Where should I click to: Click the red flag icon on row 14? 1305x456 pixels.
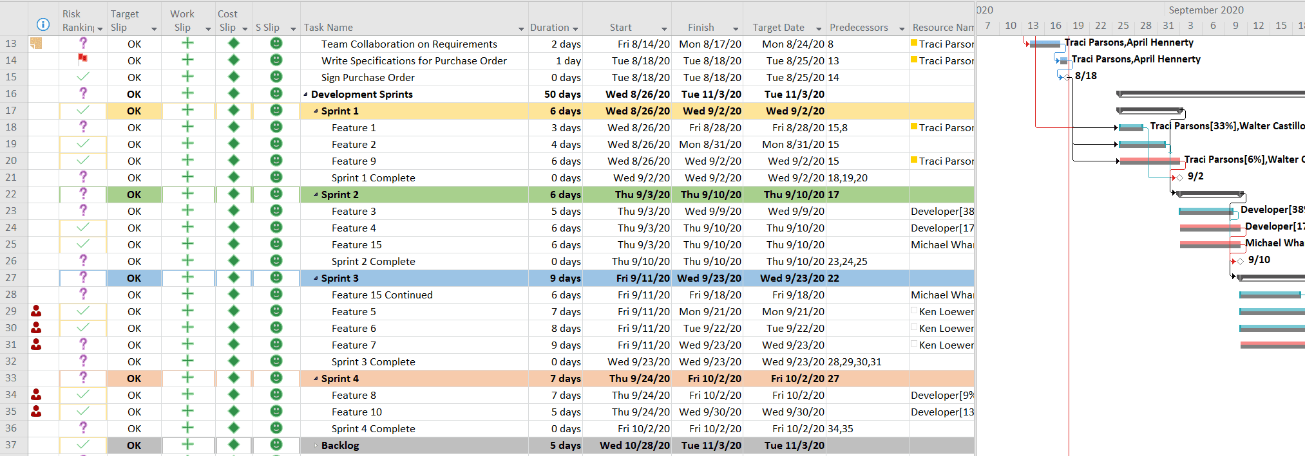tap(82, 59)
